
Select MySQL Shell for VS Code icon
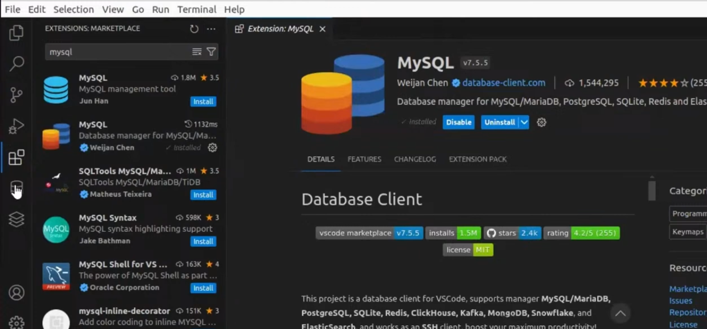56,276
